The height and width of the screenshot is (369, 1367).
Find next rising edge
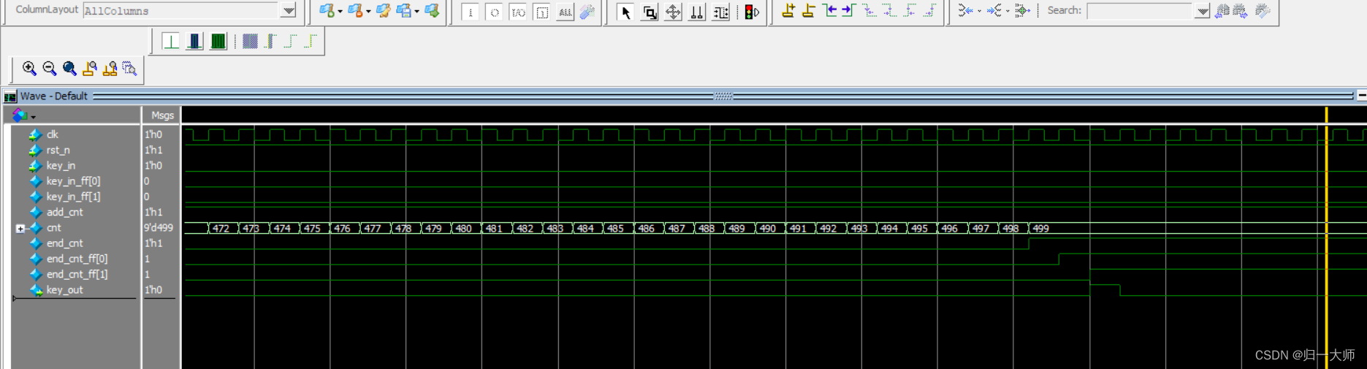930,11
